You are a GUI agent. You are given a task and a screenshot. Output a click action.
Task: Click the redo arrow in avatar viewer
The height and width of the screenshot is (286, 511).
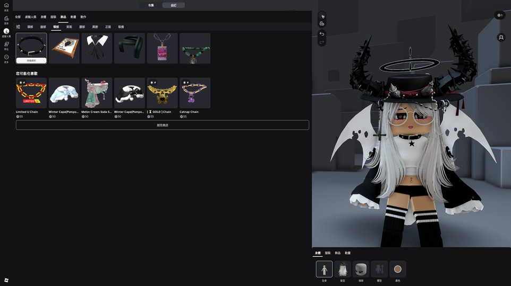click(322, 42)
